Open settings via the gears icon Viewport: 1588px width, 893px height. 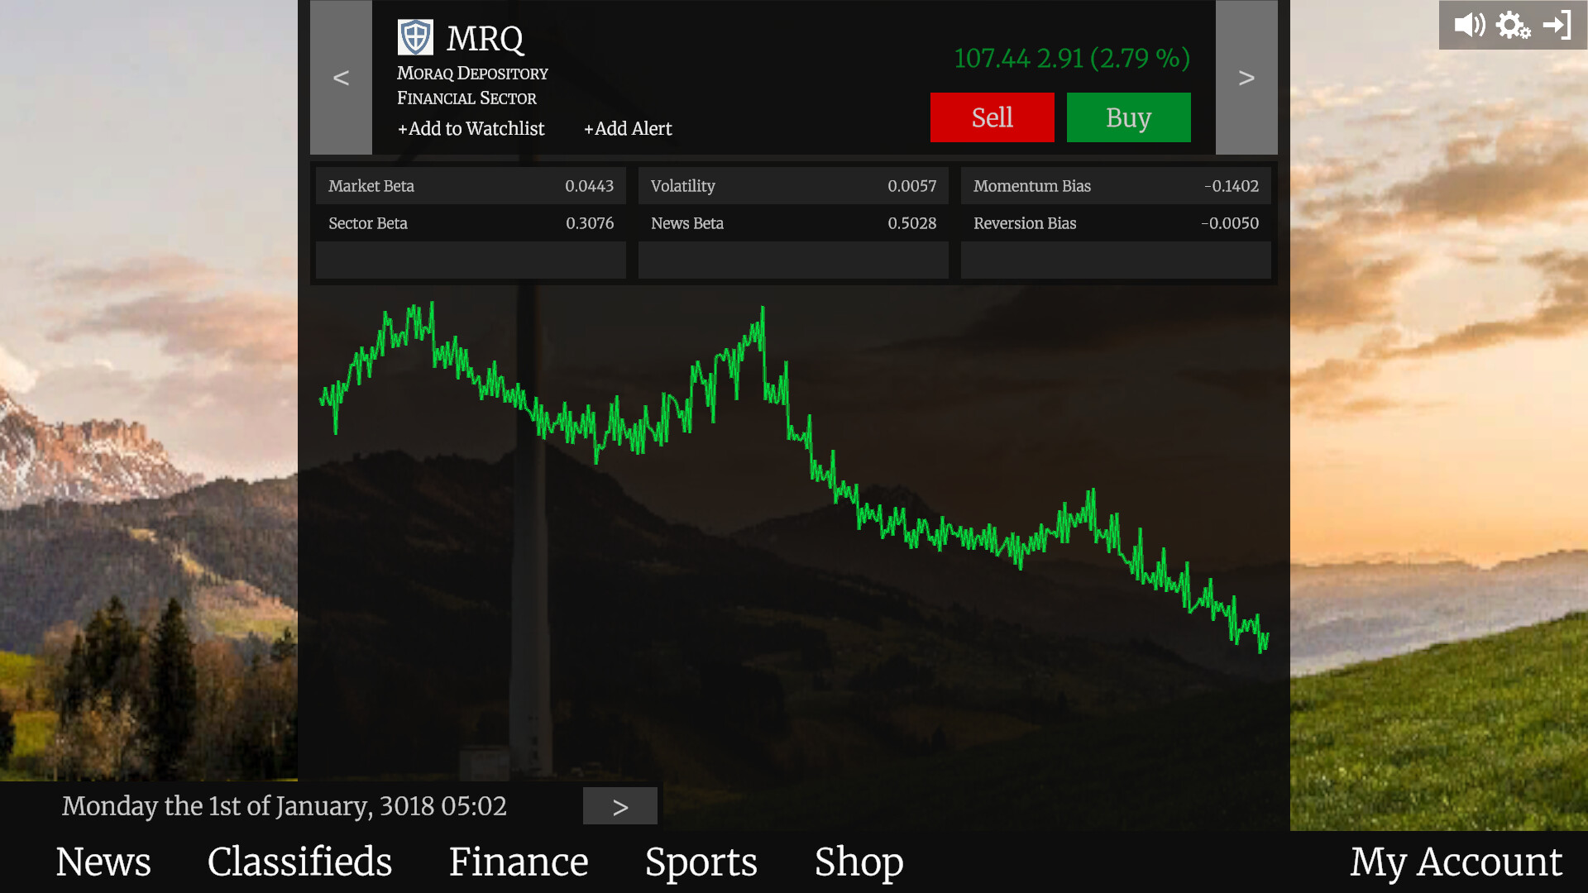pos(1513,25)
